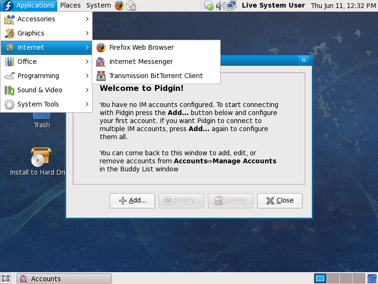The height and width of the screenshot is (284, 378).
Task: Click the Show Desktop icon in bottom panel
Action: [6, 278]
